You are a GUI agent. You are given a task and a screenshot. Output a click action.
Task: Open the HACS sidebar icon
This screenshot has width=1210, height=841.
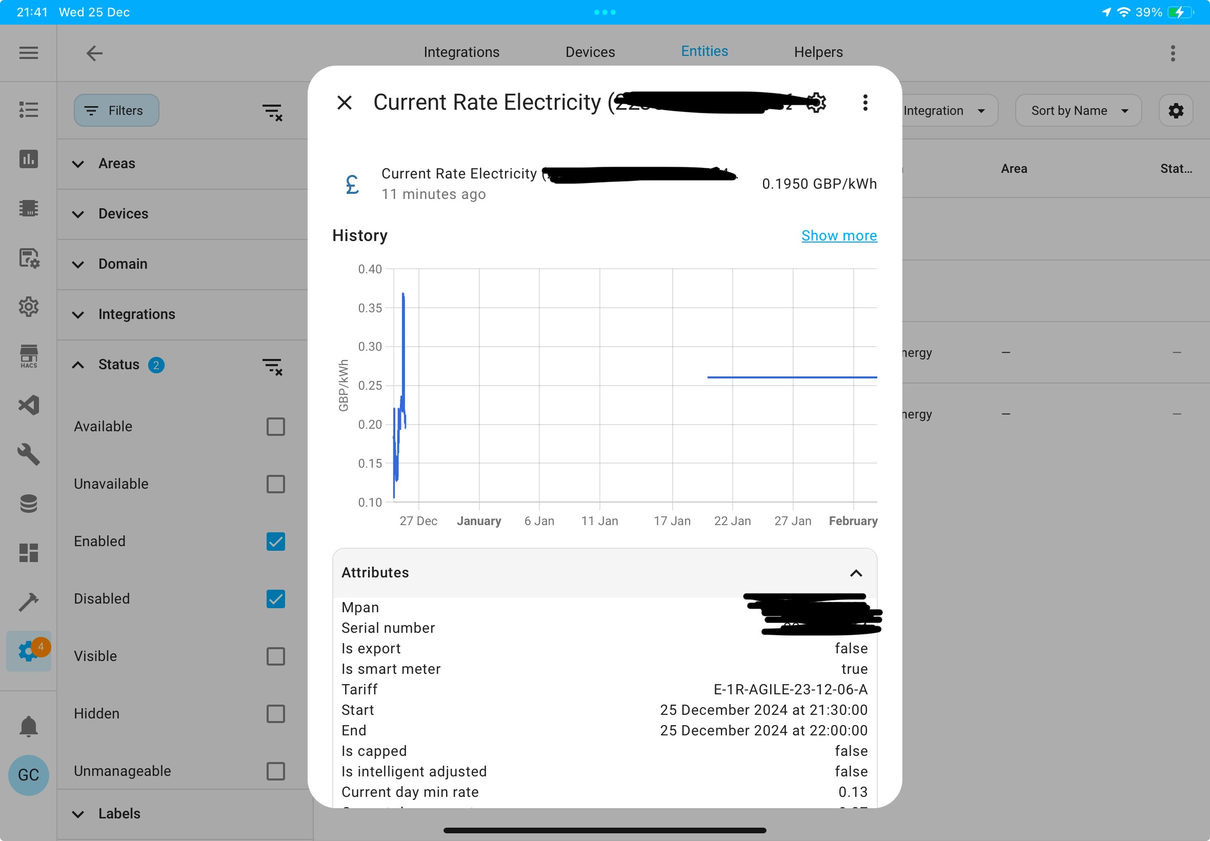(x=28, y=357)
